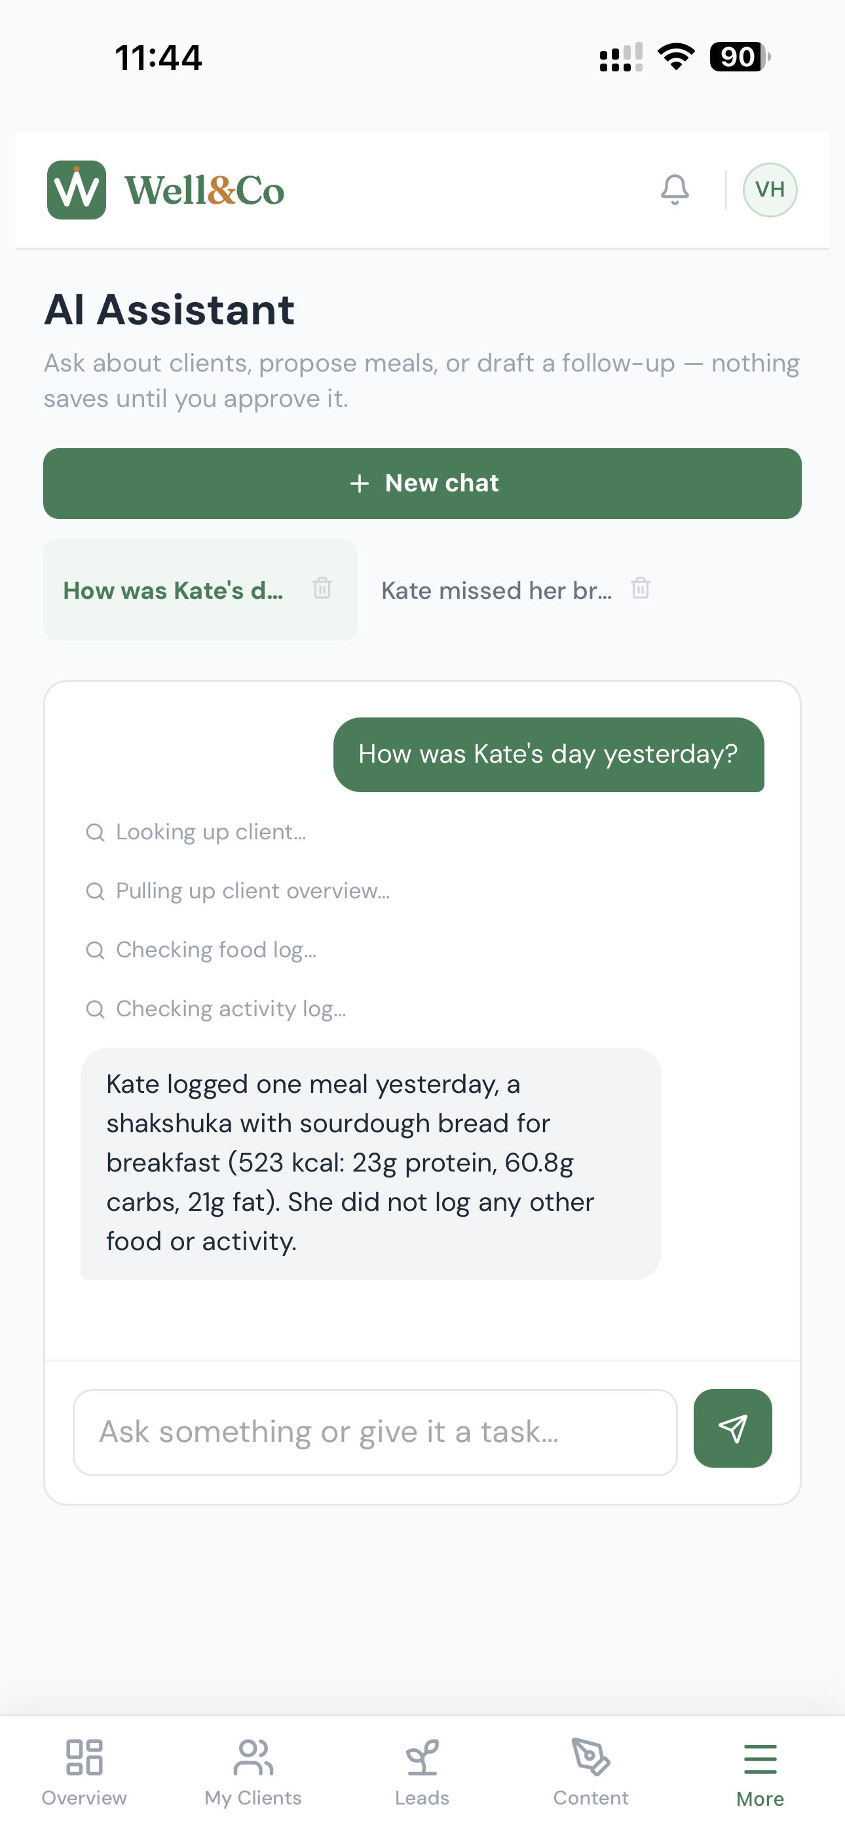The height and width of the screenshot is (1832, 845).
Task: Select the "Checking activity log…" step
Action: click(216, 1009)
